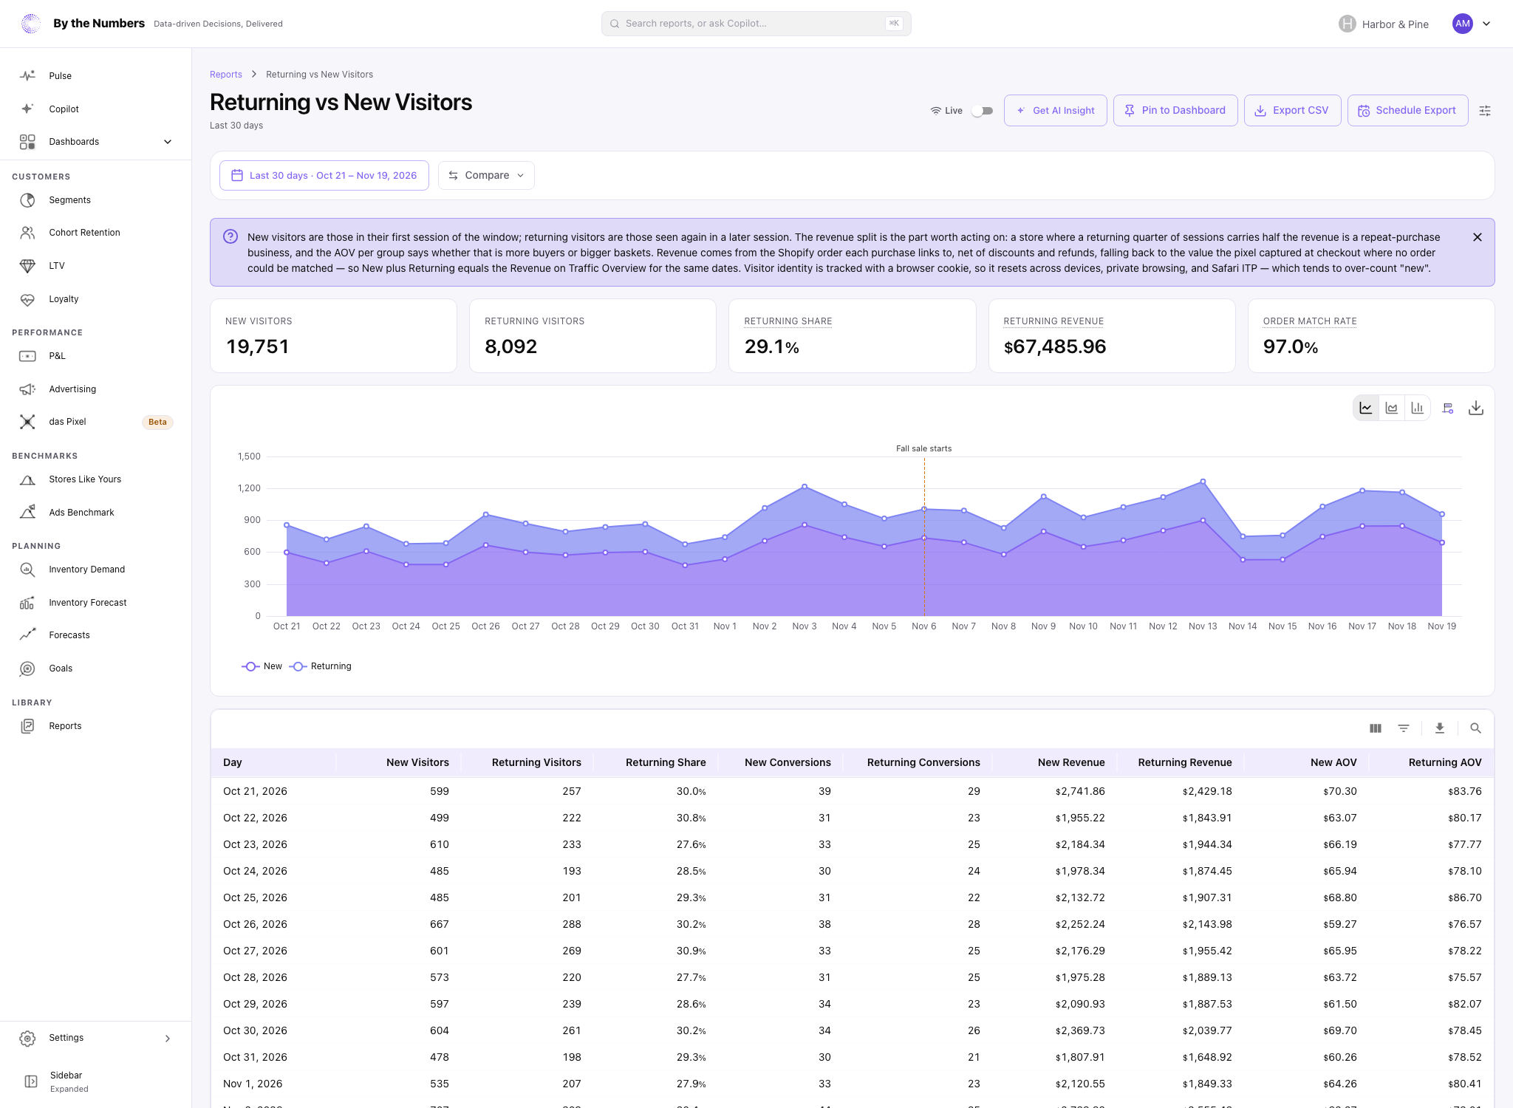Expand the Settings submenu
Image resolution: width=1513 pixels, height=1108 pixels.
click(x=168, y=1039)
